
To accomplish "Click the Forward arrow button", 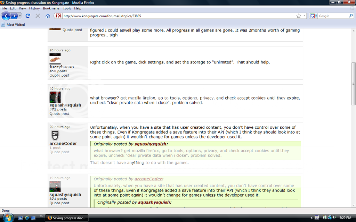I will (x=14, y=16).
